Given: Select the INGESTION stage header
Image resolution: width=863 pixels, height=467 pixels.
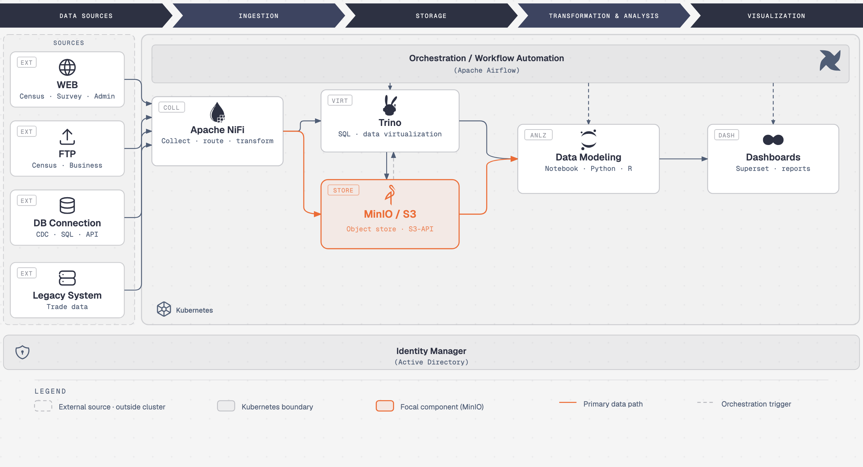Looking at the screenshot, I should click(x=259, y=16).
